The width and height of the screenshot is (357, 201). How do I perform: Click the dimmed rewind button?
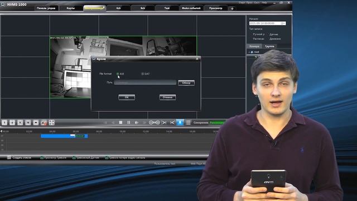pos(113,123)
